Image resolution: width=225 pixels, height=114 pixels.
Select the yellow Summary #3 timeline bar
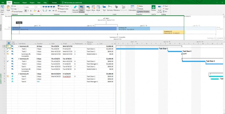pos(174,32)
